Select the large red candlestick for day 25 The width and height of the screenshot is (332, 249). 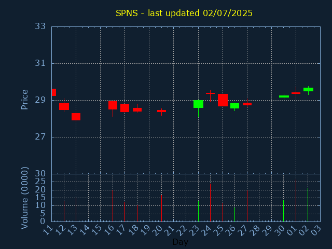(223, 100)
